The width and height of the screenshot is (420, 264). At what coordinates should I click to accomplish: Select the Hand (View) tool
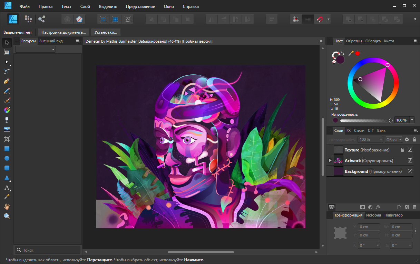[x=7, y=207]
